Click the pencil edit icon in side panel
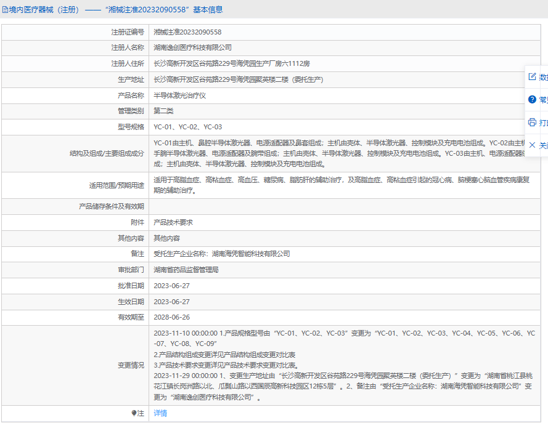This screenshot has width=548, height=423. pos(533,77)
